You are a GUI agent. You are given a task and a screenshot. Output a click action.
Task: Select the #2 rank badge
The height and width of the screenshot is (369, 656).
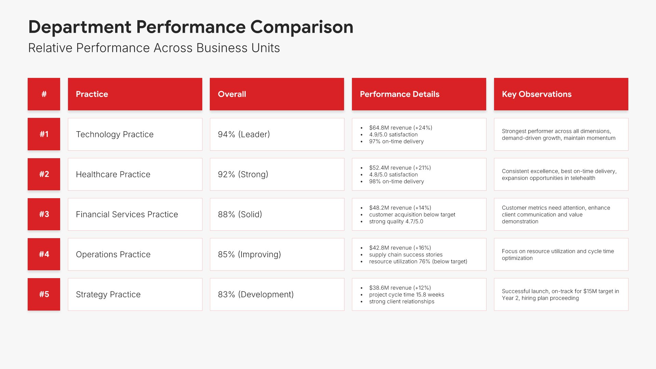[x=44, y=174]
